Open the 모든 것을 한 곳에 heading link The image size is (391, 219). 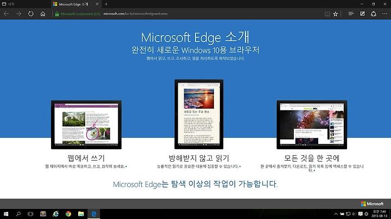click(x=312, y=158)
